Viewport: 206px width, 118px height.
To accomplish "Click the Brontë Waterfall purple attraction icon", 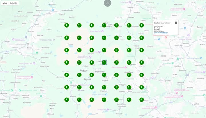I will (102, 31).
